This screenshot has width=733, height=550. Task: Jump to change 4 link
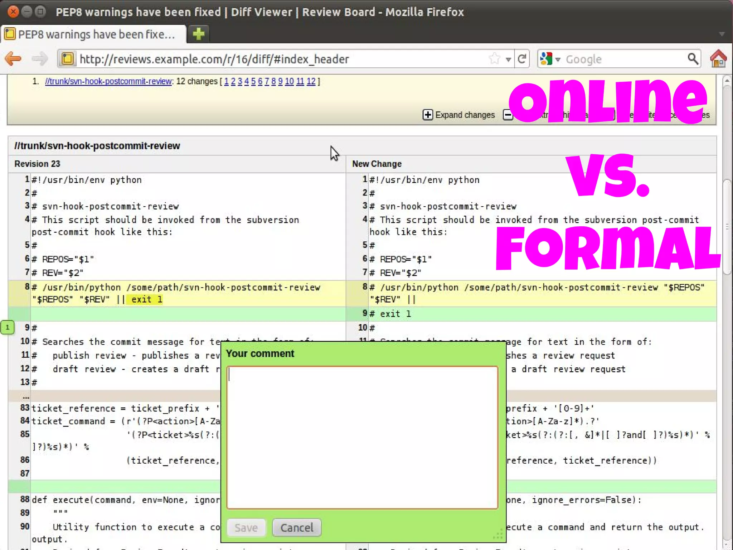click(247, 81)
